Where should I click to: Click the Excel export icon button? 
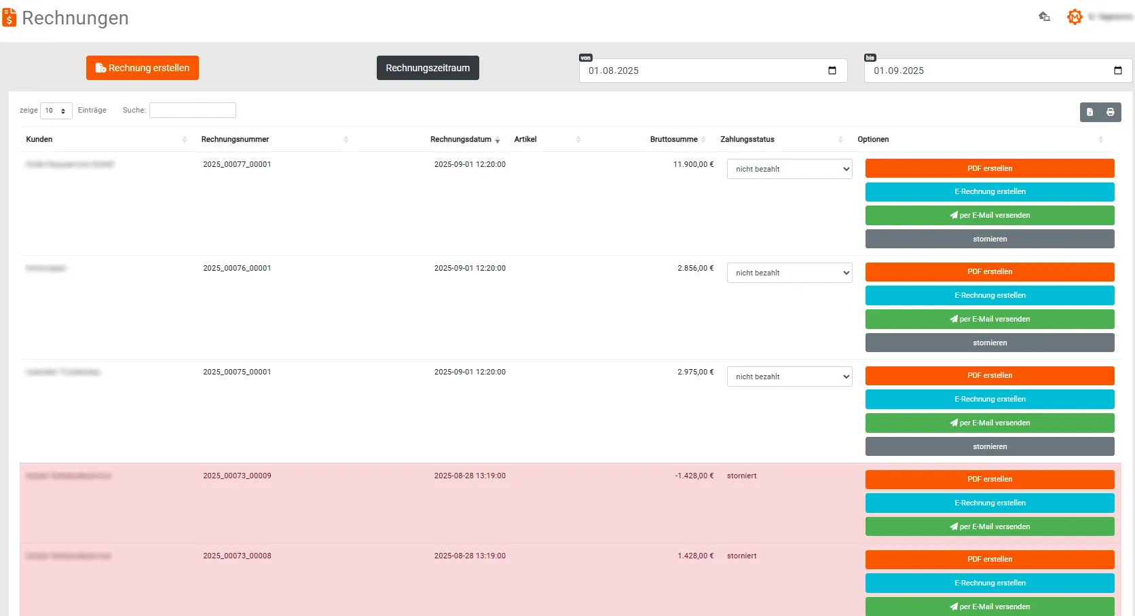[1090, 112]
